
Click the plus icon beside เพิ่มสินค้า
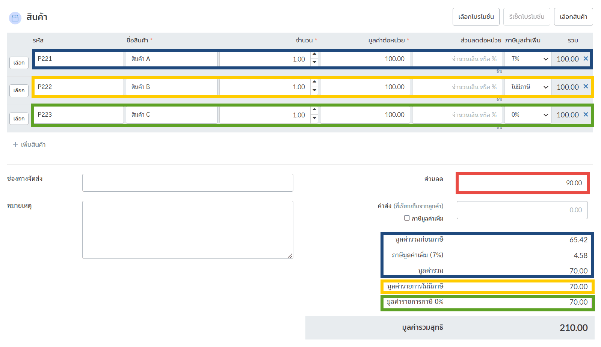coord(15,144)
